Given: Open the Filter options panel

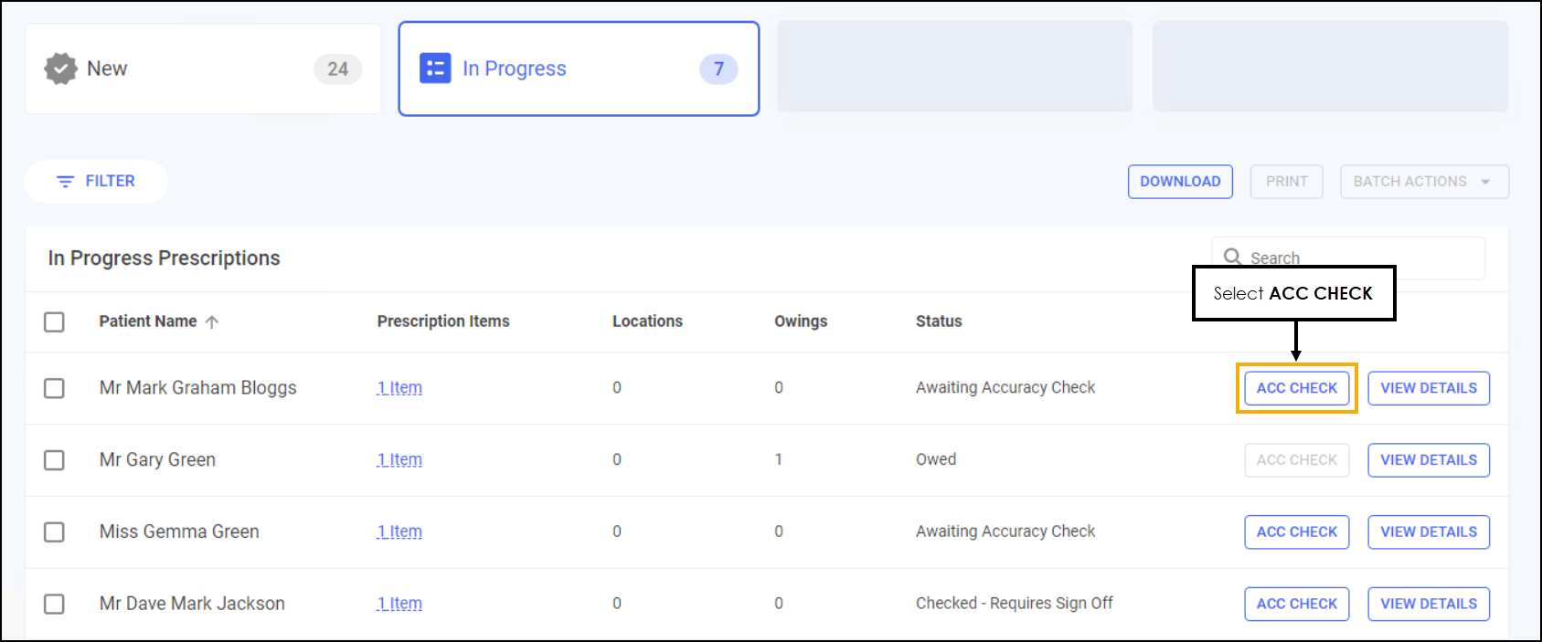Looking at the screenshot, I should click(96, 182).
